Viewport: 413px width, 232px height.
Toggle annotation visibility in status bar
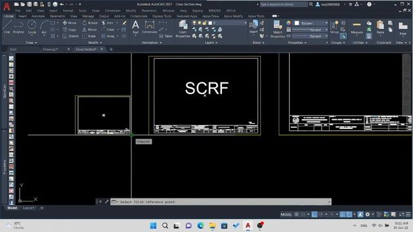pos(360,215)
